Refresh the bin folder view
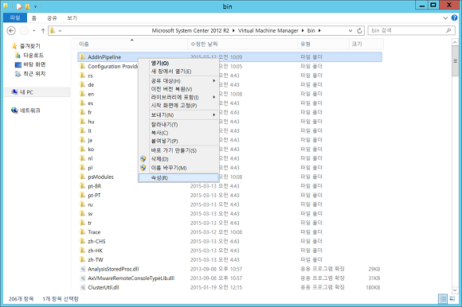This screenshot has height=307, width=462. 359,30
